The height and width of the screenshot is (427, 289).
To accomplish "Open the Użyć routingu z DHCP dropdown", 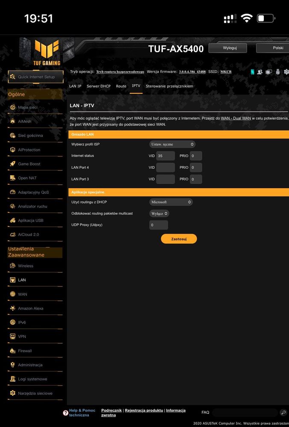I will (171, 202).
